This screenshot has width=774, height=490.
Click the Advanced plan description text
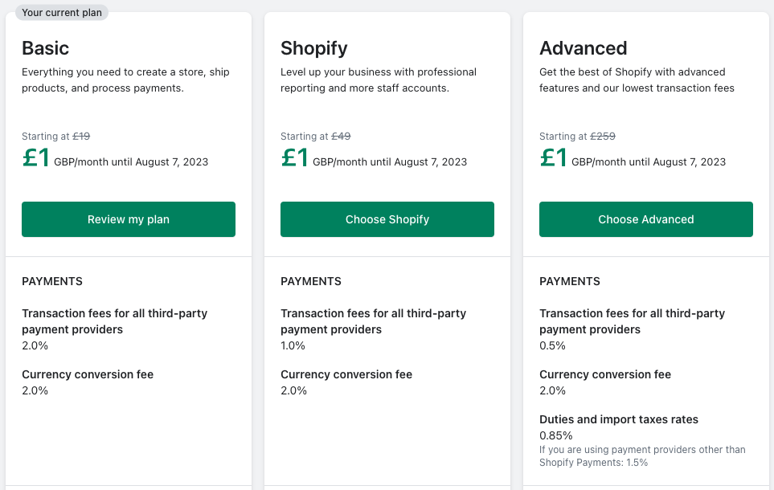tap(637, 80)
